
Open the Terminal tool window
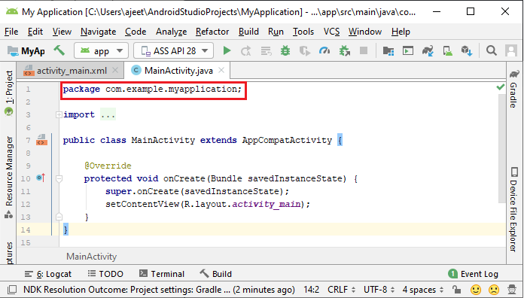tap(162, 274)
